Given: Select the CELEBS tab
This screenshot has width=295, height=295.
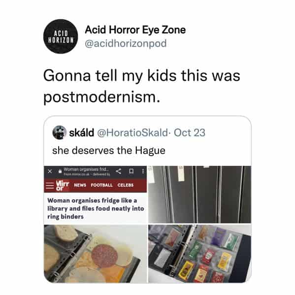Looking at the screenshot, I should [126, 185].
